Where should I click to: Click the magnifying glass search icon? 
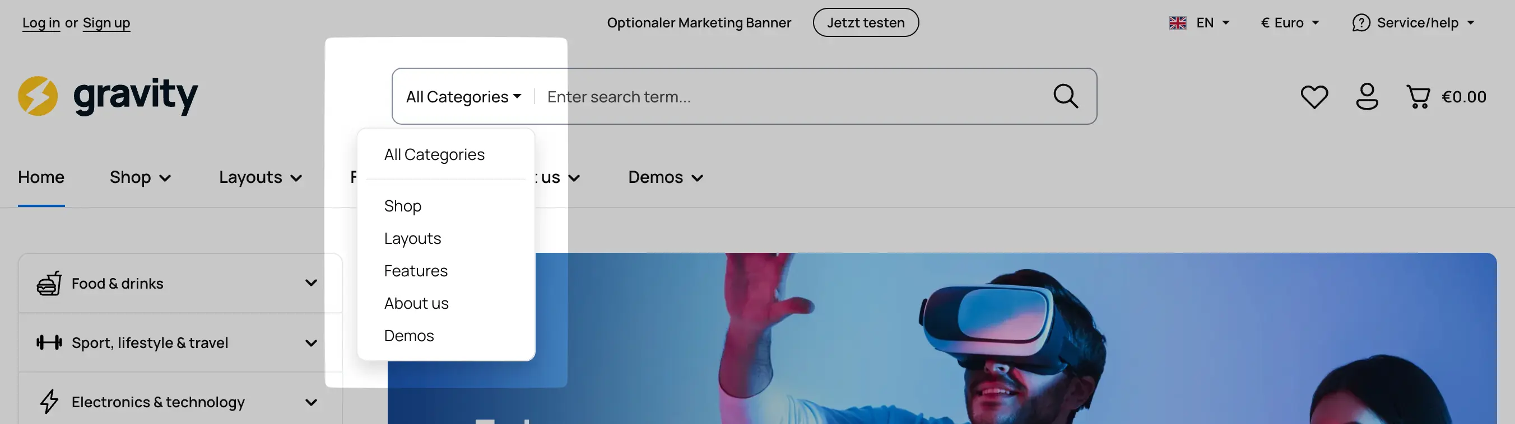[x=1065, y=96]
